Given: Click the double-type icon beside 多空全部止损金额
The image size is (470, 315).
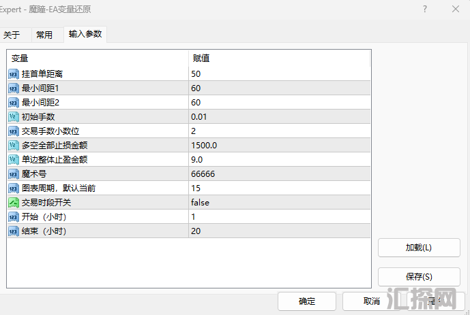Looking at the screenshot, I should 14,145.
